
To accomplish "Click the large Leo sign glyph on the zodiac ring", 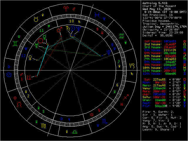I will (x=19, y=105).
